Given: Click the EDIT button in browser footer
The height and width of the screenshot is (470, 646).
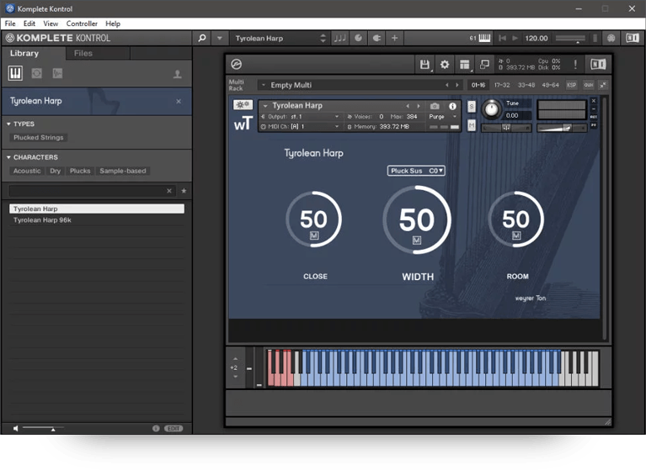Looking at the screenshot, I should (174, 429).
